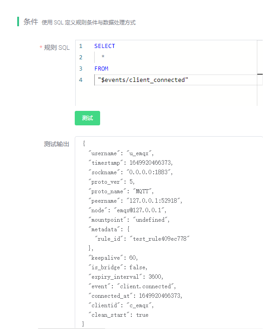This screenshot has height=329, width=270.
Task: Click empty area below SQL editor line 4
Action: (166, 95)
